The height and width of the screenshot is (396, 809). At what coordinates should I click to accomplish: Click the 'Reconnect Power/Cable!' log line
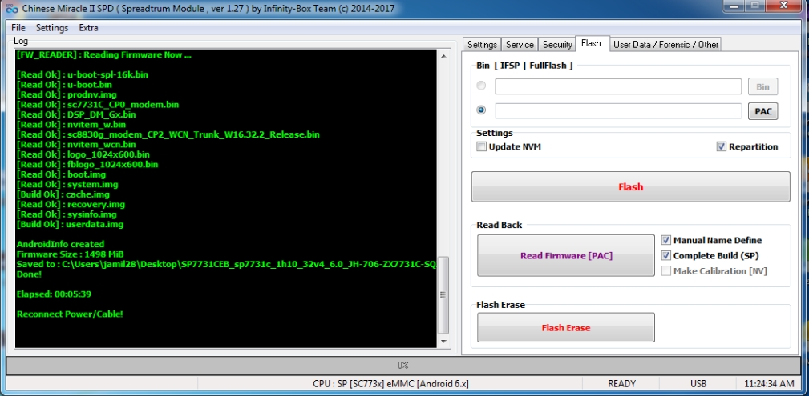point(71,314)
